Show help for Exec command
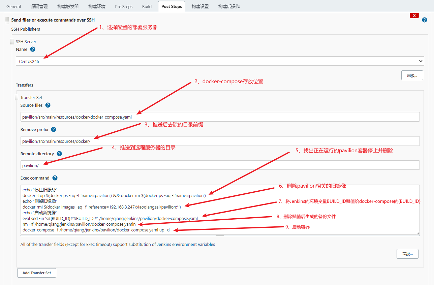Screen dimensions: 434x285 [55, 178]
